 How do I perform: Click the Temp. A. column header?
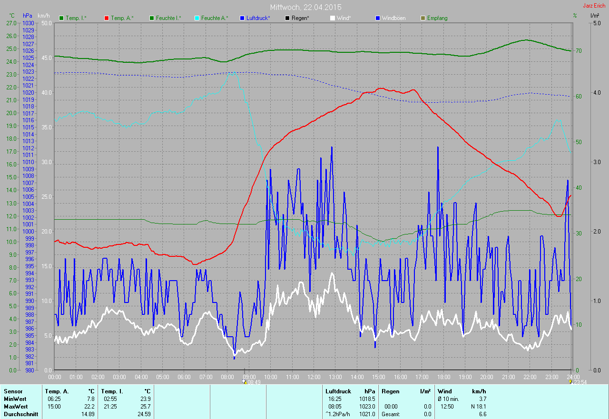57,391
